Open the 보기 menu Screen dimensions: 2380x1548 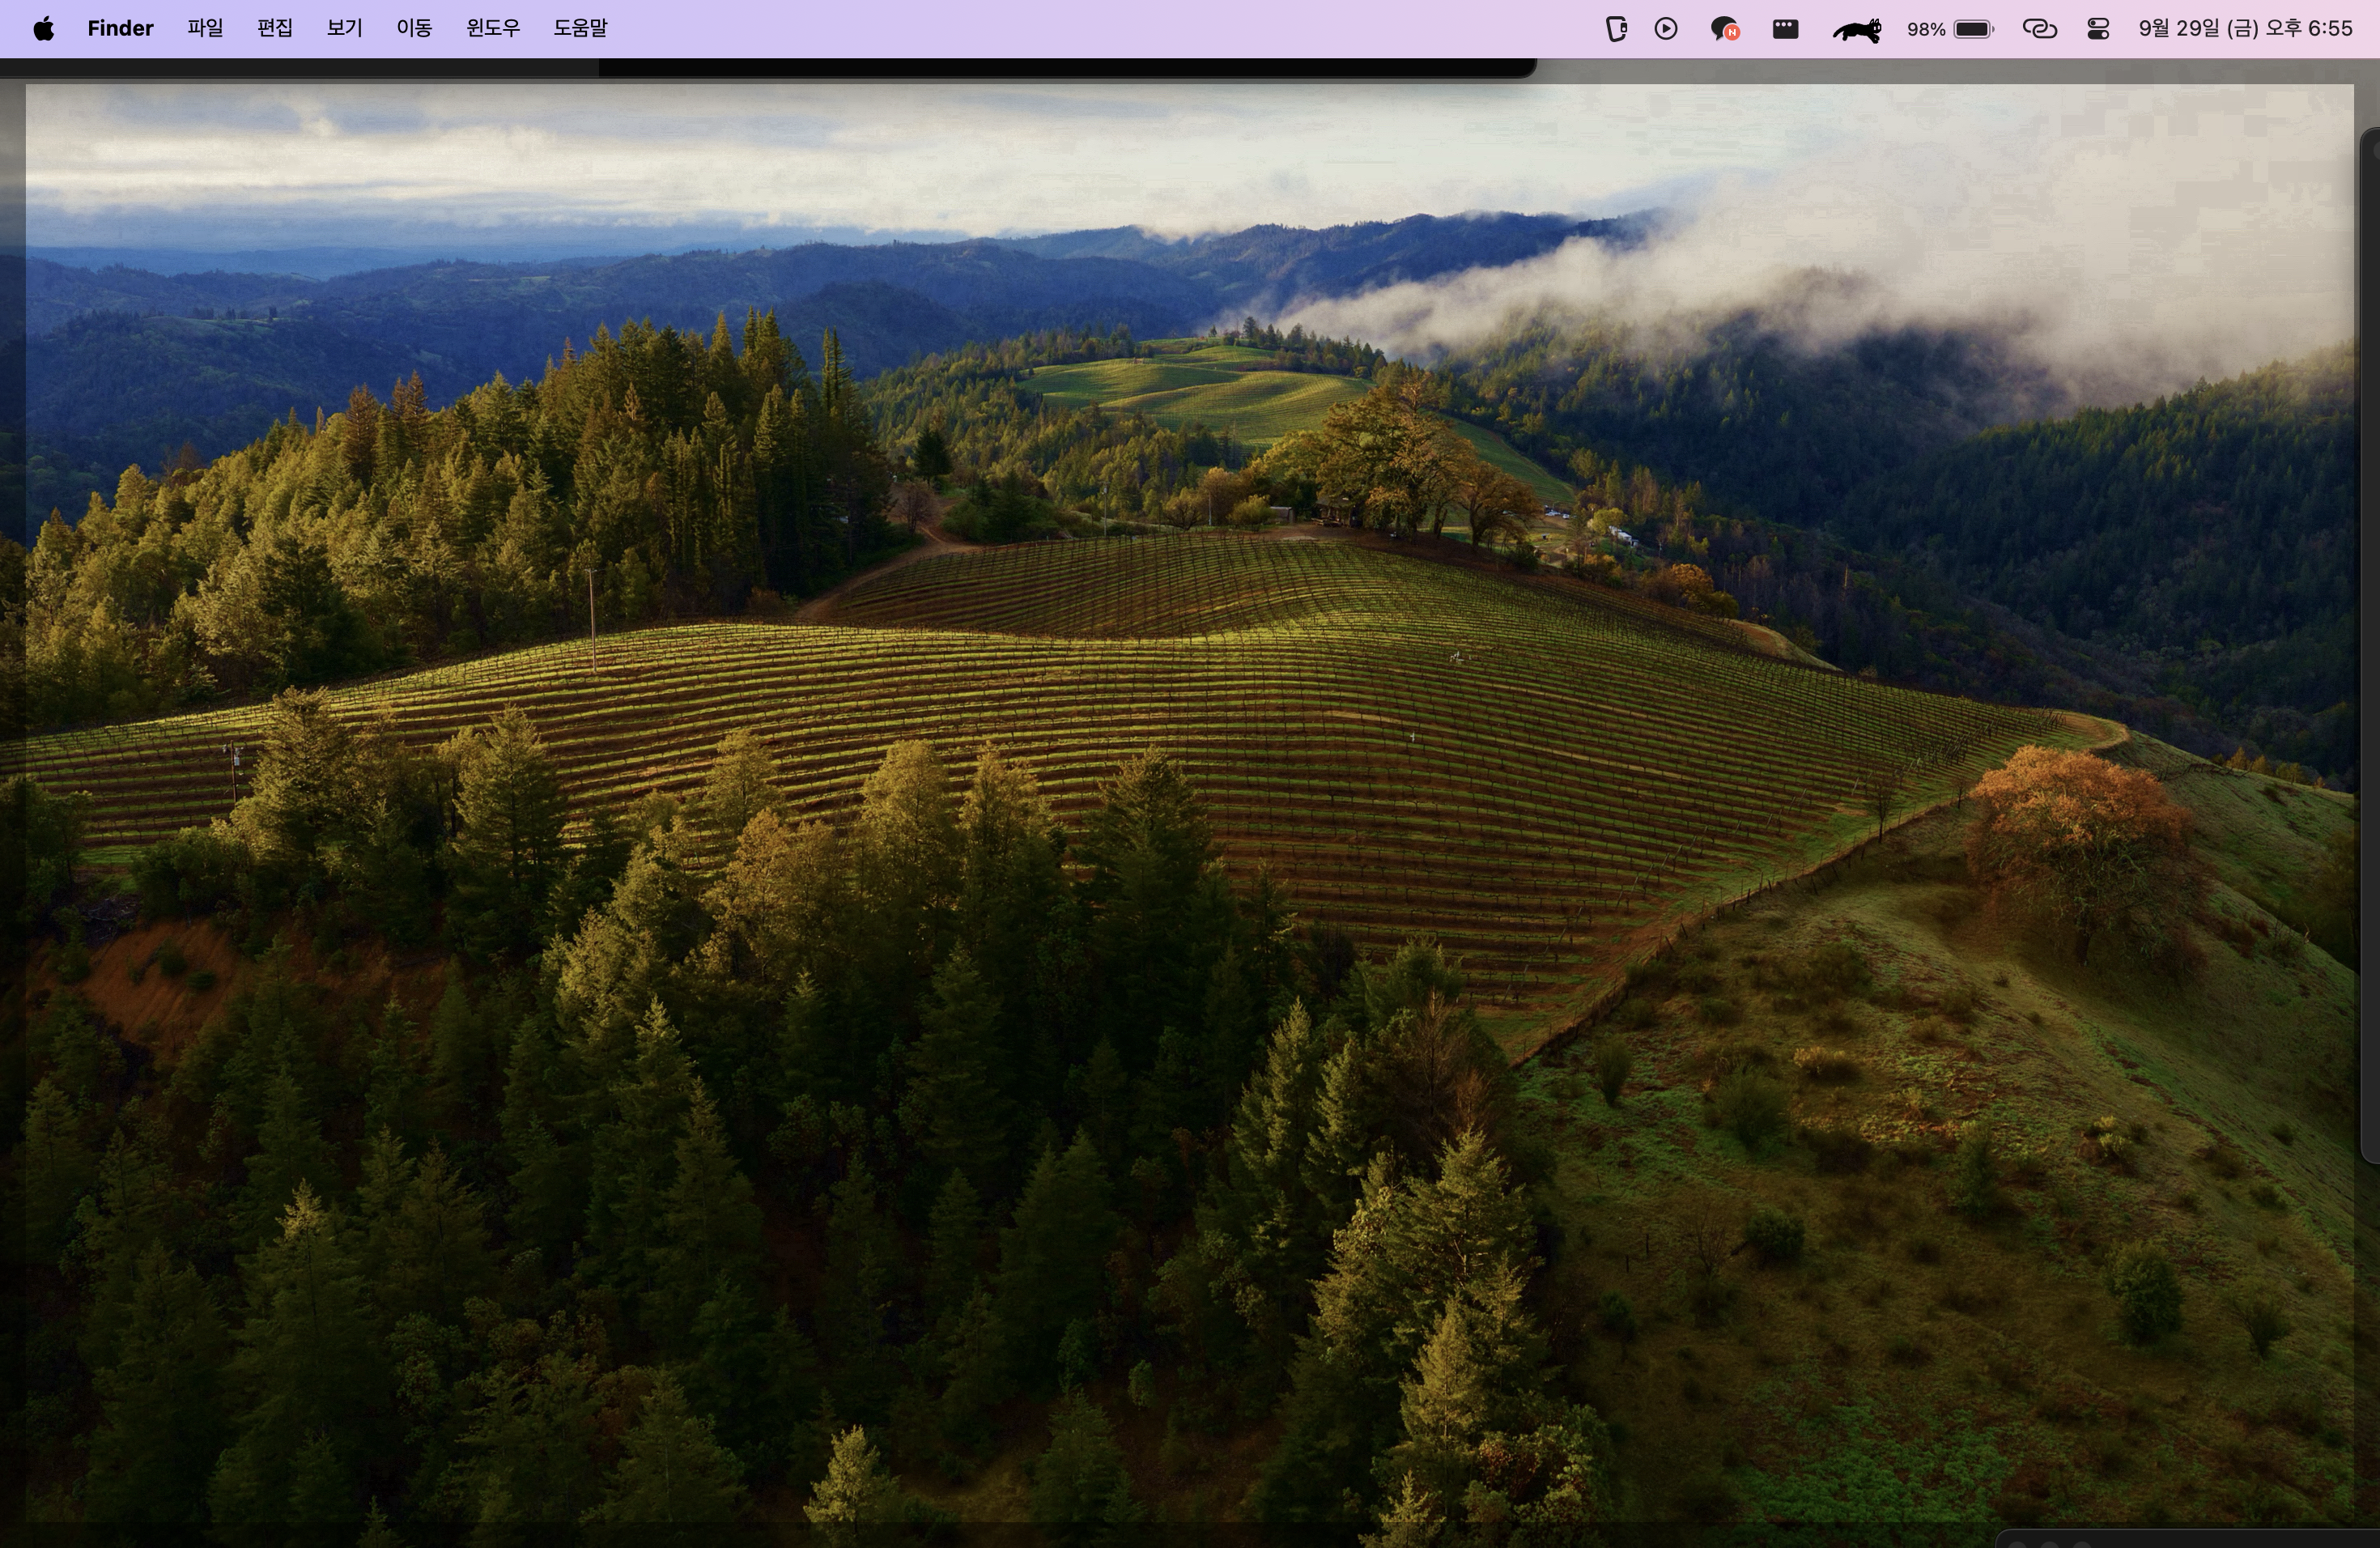click(344, 28)
